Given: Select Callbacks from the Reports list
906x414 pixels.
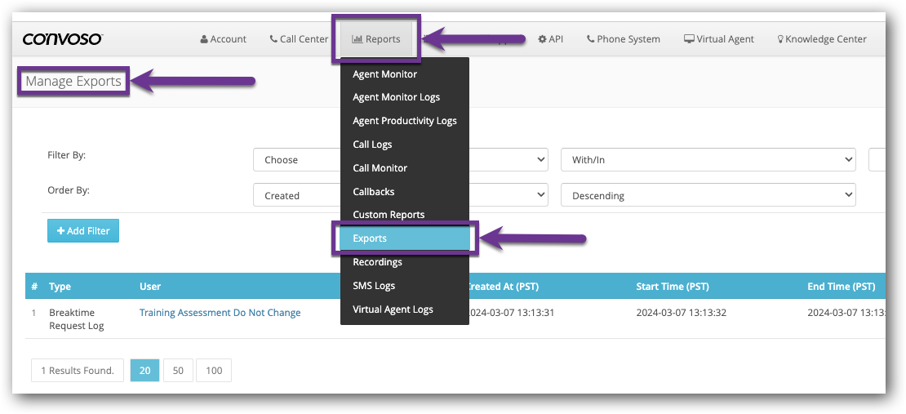Looking at the screenshot, I should (x=405, y=191).
